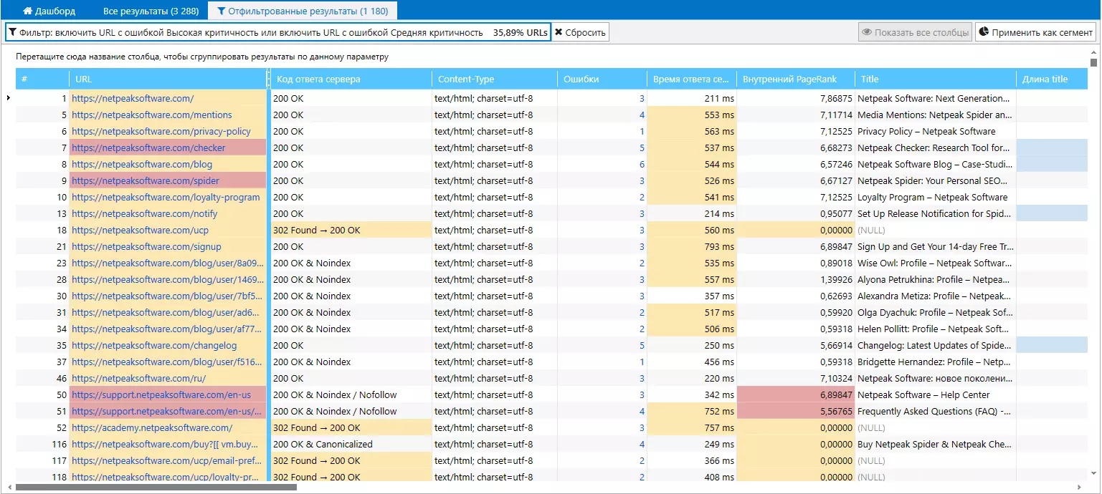Viewport: 1102px width, 494px height.
Task: Open link https://netpeaksoftware.com/loyalty-program
Action: (x=166, y=198)
